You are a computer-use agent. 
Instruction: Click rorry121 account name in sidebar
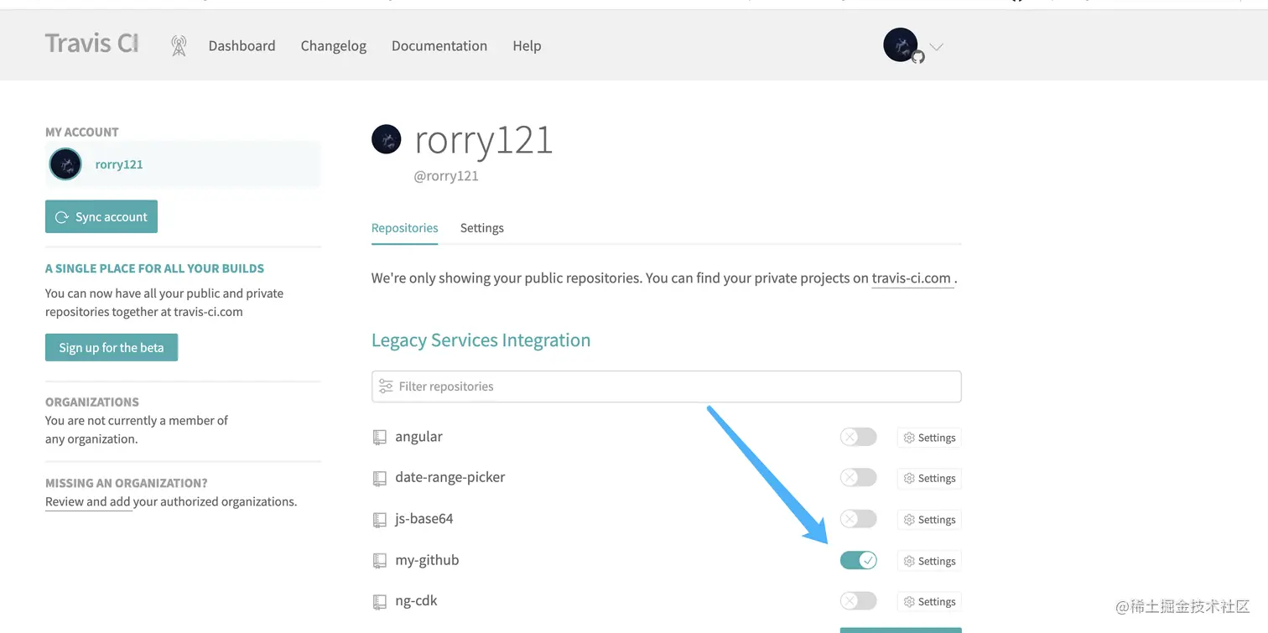[119, 164]
